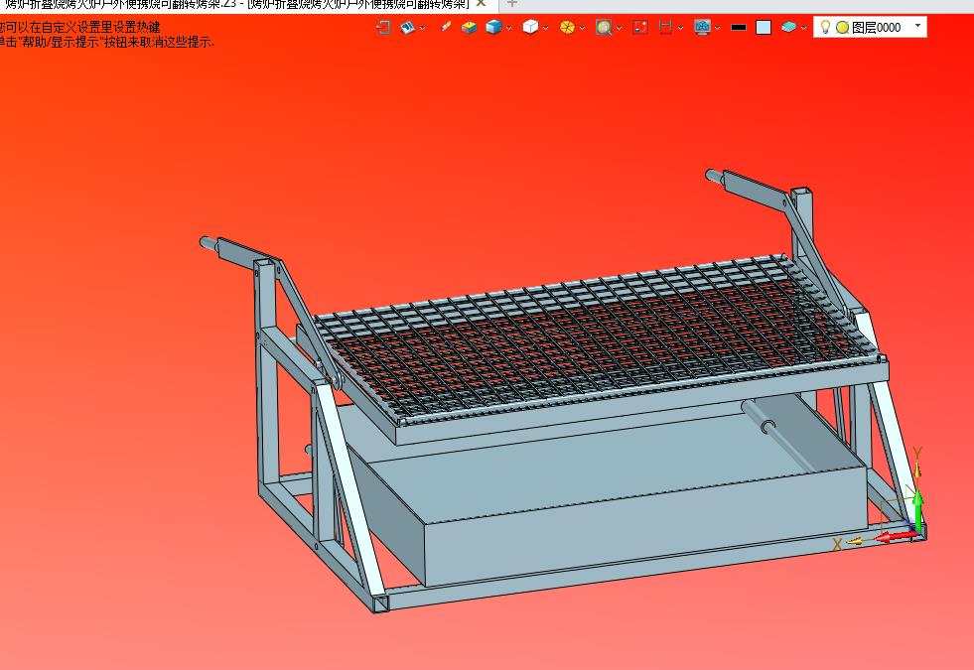The image size is (974, 670).
Task: Toggle the lightbulb layer visibility icon
Action: pos(825,28)
